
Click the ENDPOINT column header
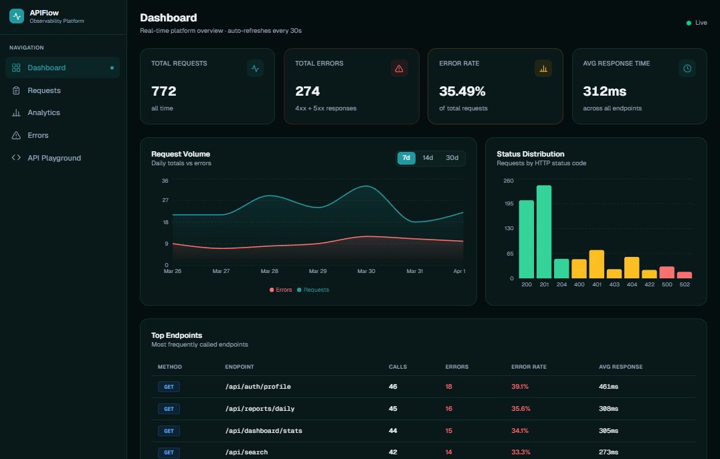pos(240,367)
